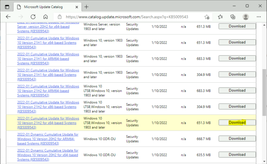Add this page to favorites star
This screenshot has width=267, height=164.
[207, 17]
